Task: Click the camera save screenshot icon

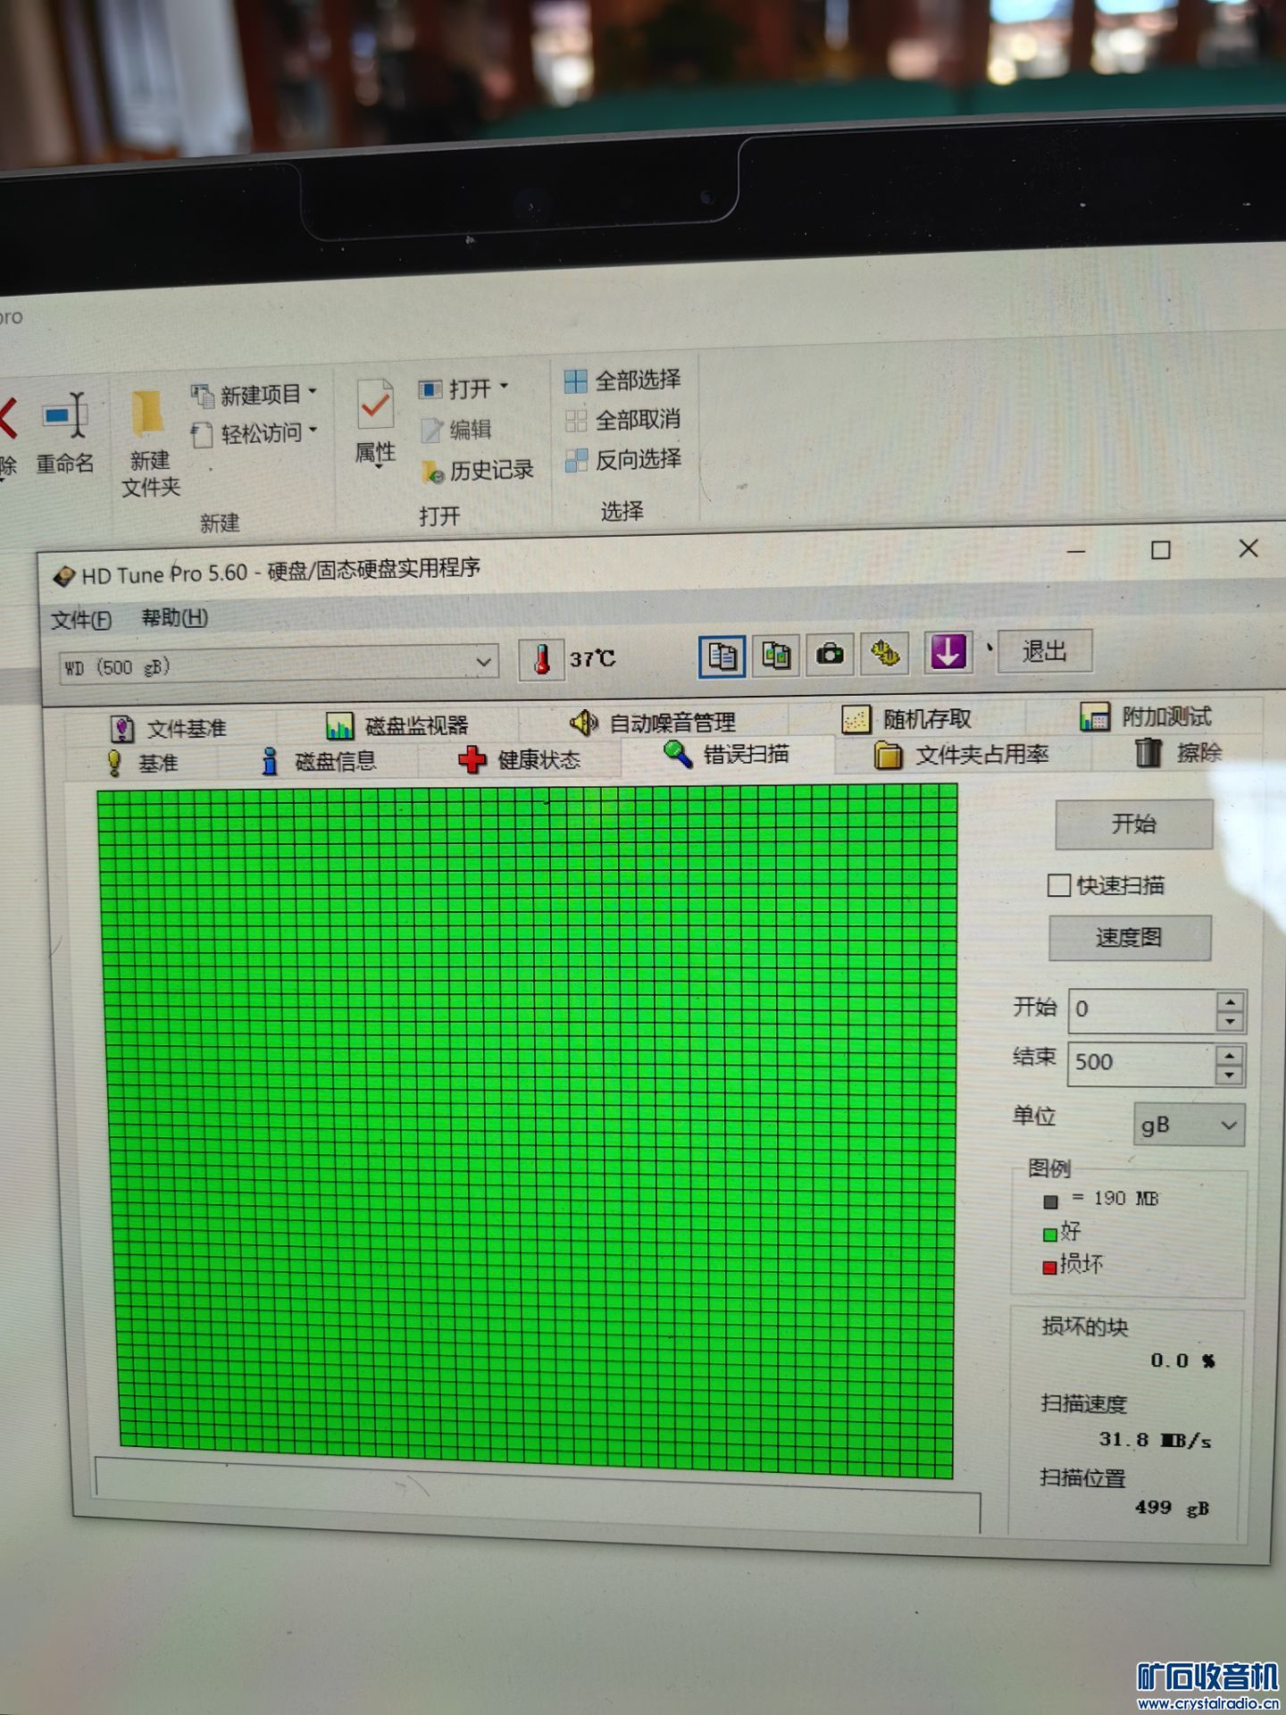Action: click(x=830, y=654)
